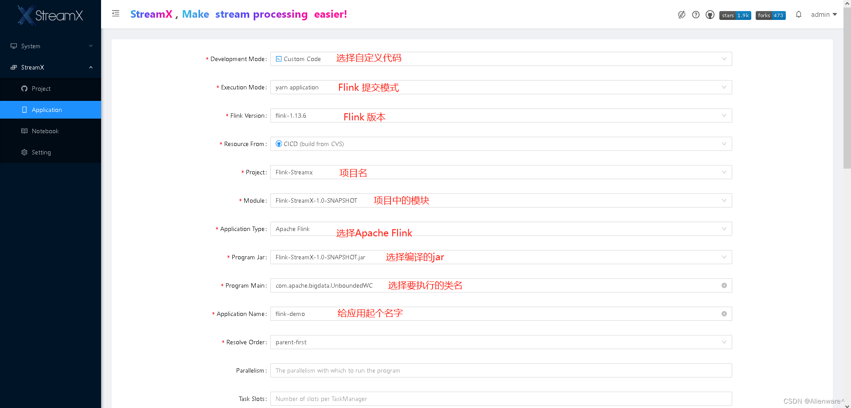The image size is (851, 408).
Task: Collapse the sidebar with the menu fold icon
Action: (116, 14)
